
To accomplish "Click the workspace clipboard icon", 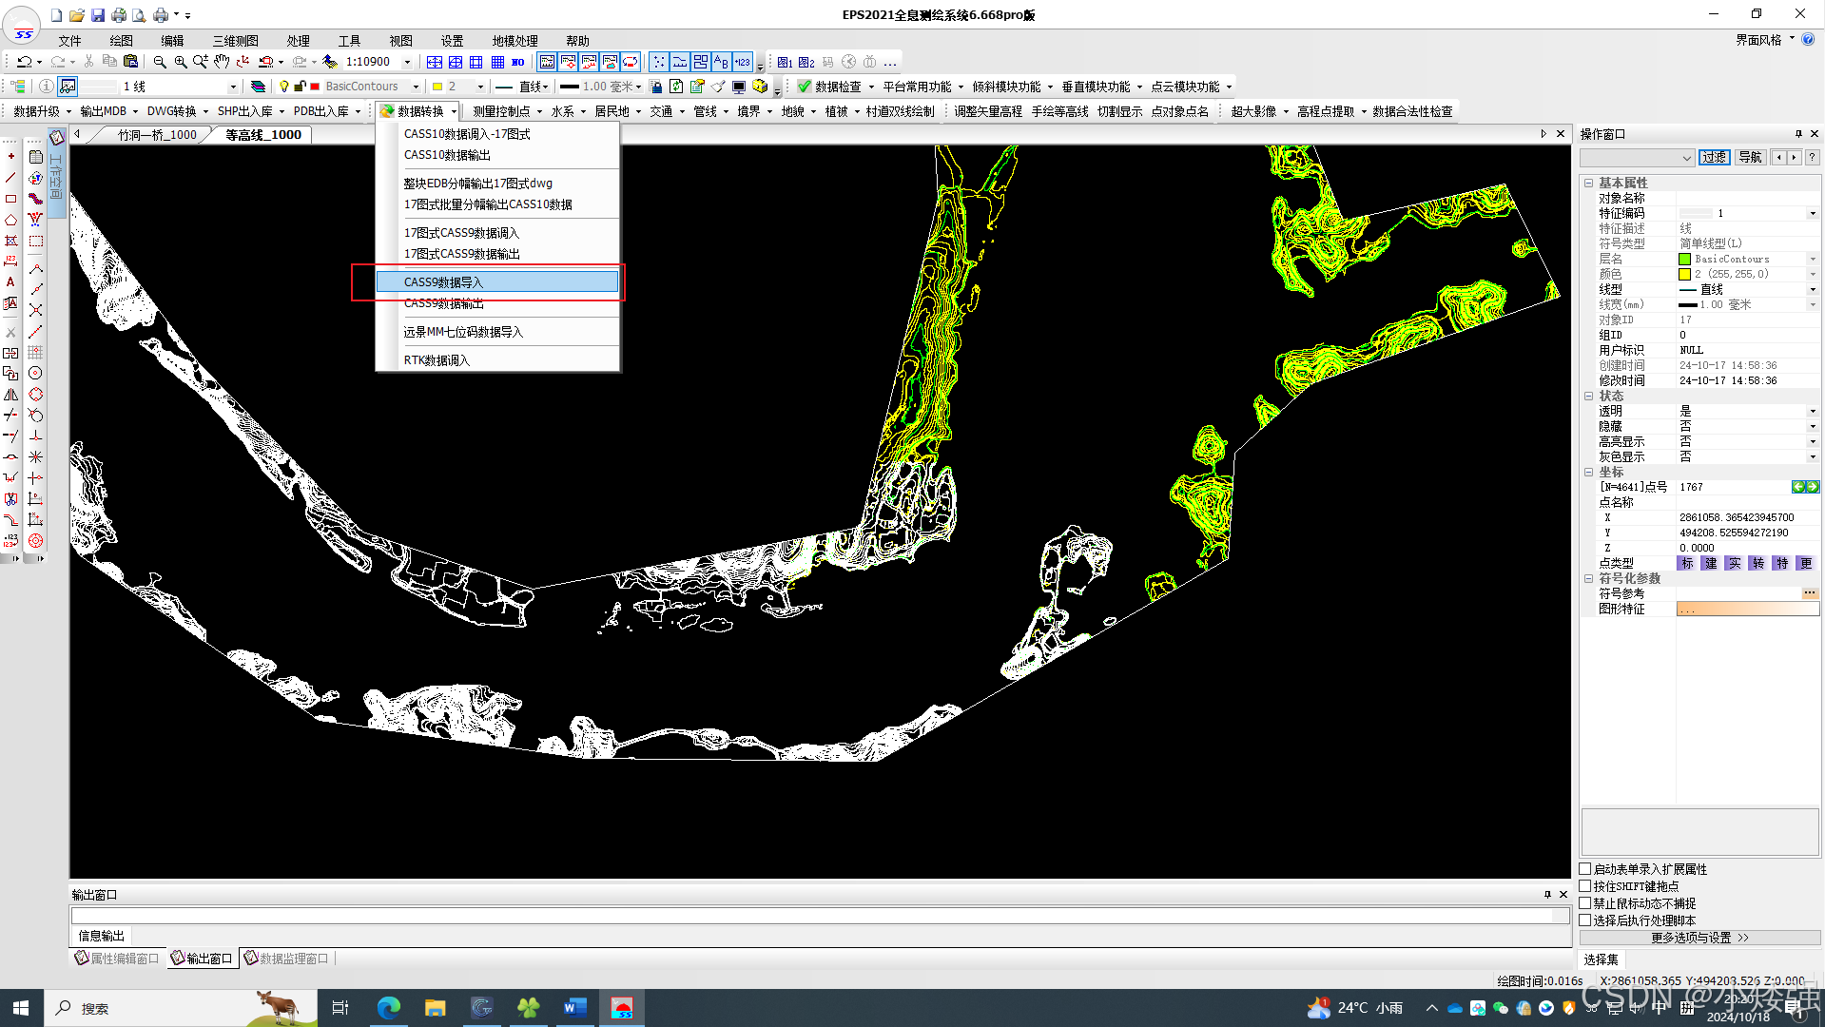I will pyautogui.click(x=57, y=138).
